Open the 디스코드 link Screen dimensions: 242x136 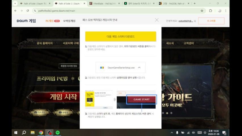40,112
